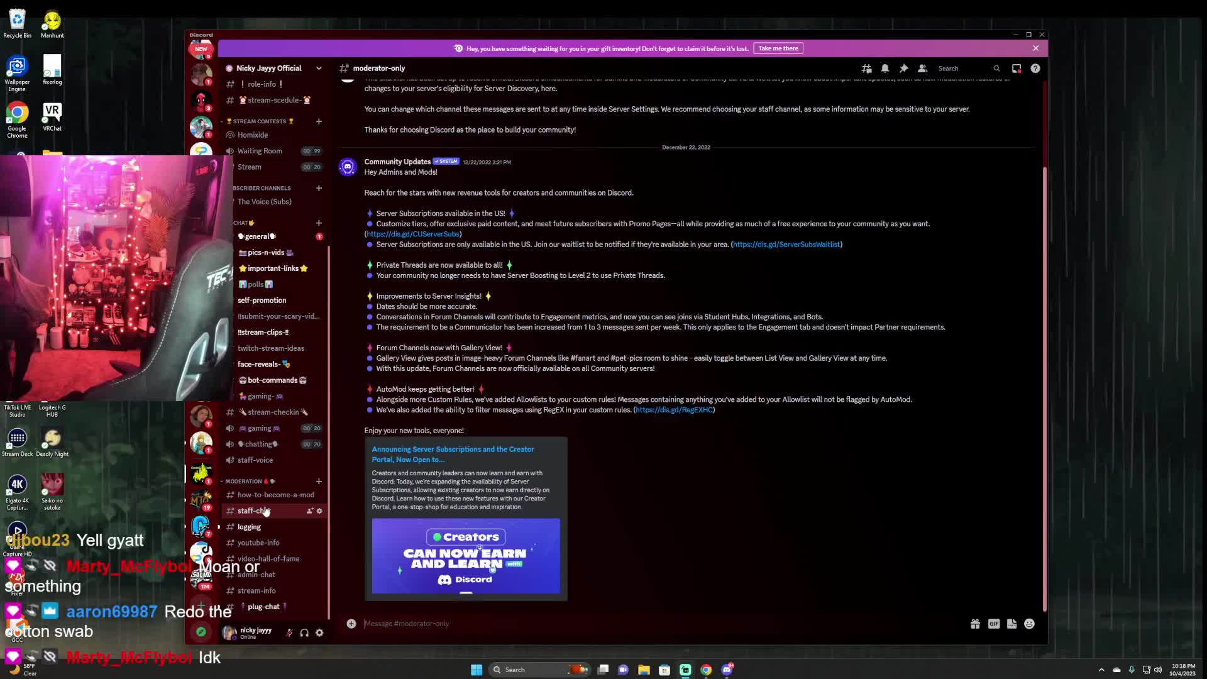Add channel to SUBSCRIBER CHANNELS category
Viewport: 1207px width, 679px height.
point(319,188)
